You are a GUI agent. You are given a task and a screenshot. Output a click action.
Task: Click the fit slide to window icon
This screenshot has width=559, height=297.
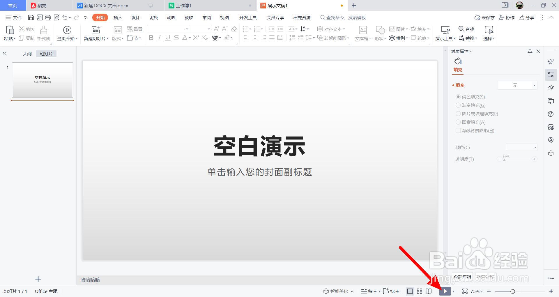coord(465,291)
